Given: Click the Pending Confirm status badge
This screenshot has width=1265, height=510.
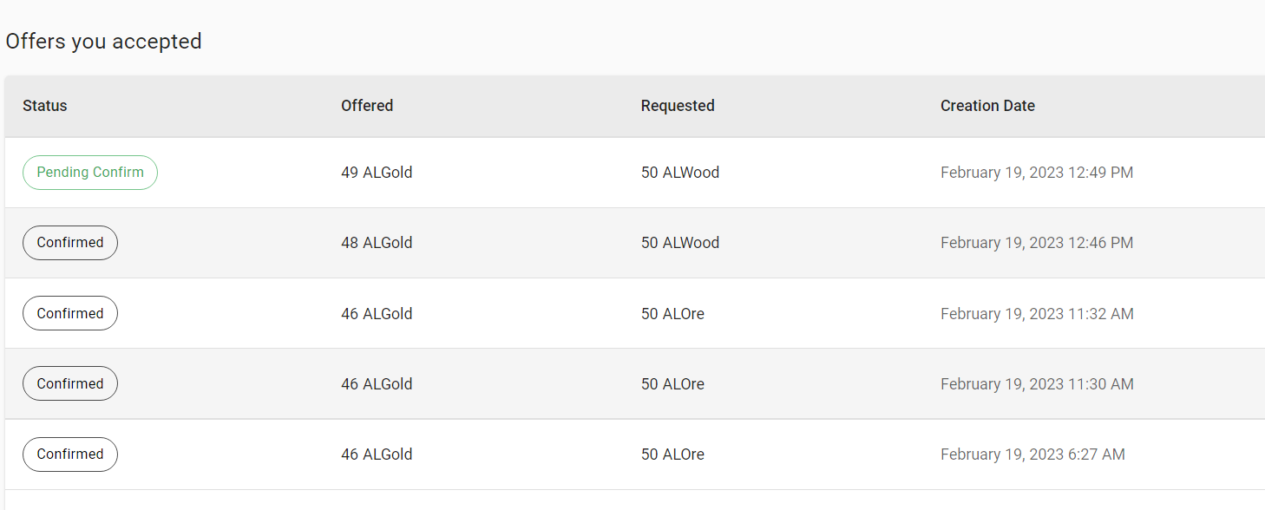Looking at the screenshot, I should tap(89, 173).
